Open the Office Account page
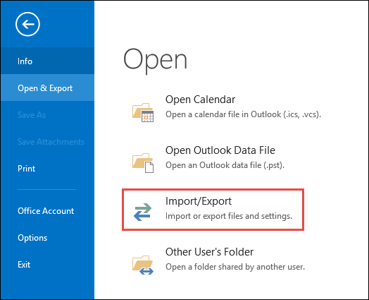The image size is (369, 300). 47,211
